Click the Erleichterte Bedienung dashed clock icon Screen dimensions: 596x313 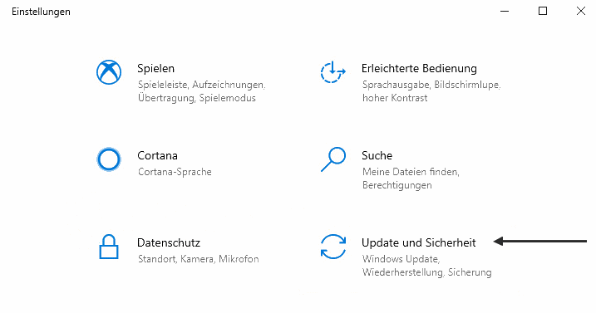[x=333, y=72]
